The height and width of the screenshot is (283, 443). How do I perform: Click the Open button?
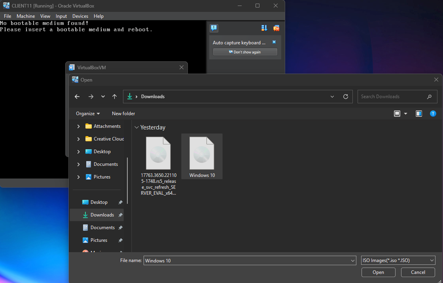378,272
